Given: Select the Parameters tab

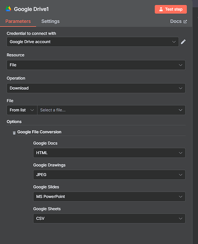Looking at the screenshot, I should [x=18, y=21].
